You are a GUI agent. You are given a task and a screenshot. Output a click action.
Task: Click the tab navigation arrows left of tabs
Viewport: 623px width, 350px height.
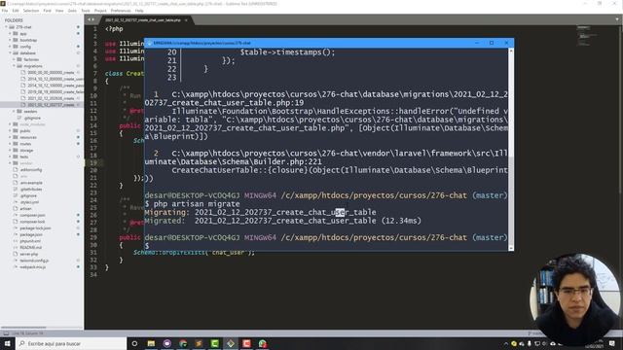click(x=92, y=19)
